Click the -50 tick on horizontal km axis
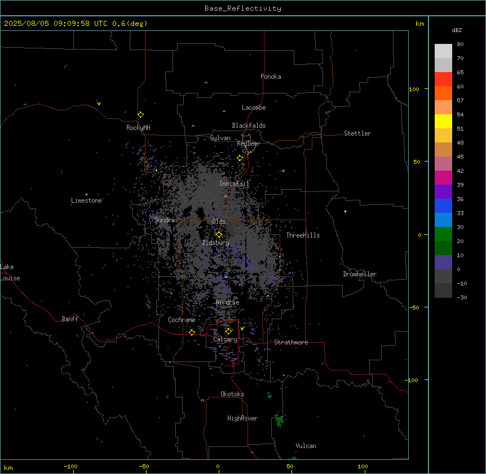The image size is (486, 474). pyautogui.click(x=144, y=466)
